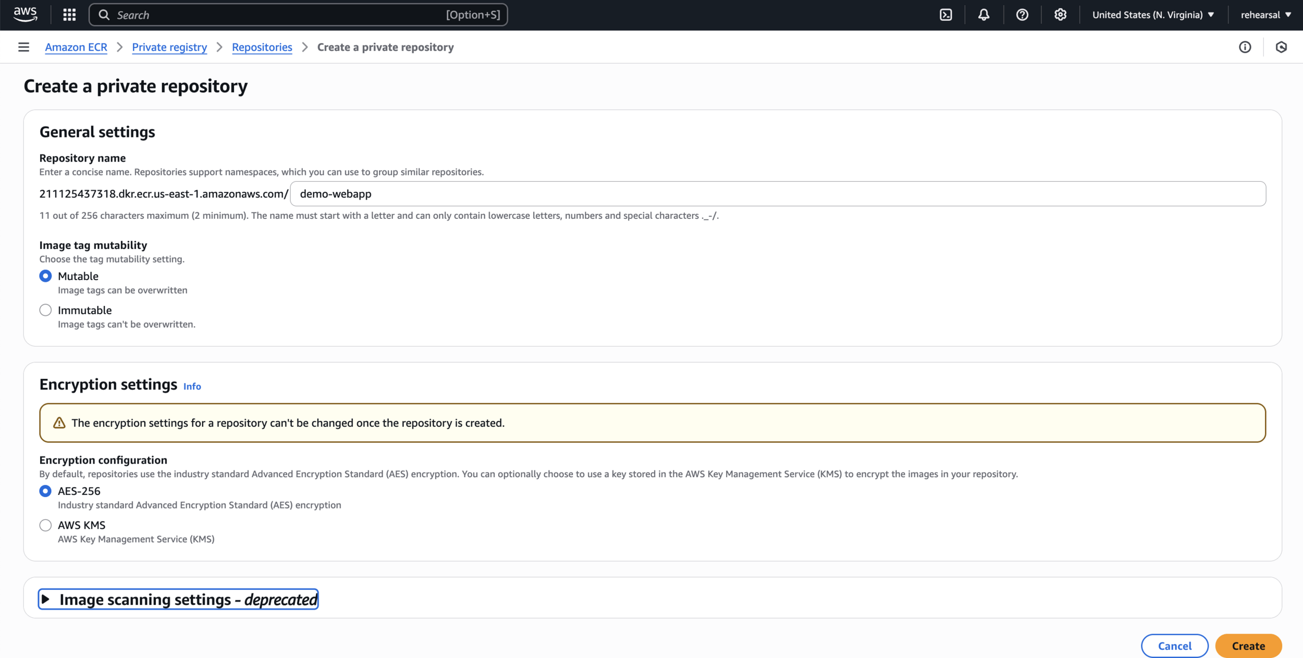The height and width of the screenshot is (658, 1303).
Task: Launch CloudShell from the top bar
Action: pyautogui.click(x=945, y=15)
